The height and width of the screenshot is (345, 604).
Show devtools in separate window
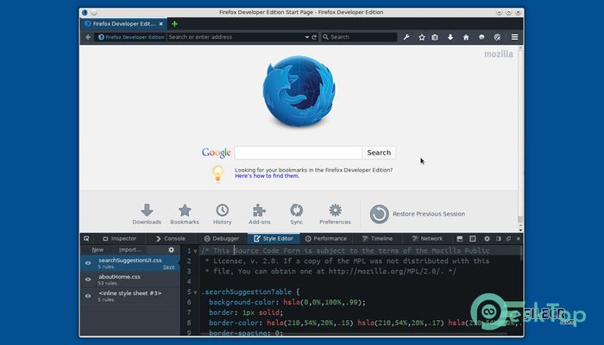tap(508, 239)
